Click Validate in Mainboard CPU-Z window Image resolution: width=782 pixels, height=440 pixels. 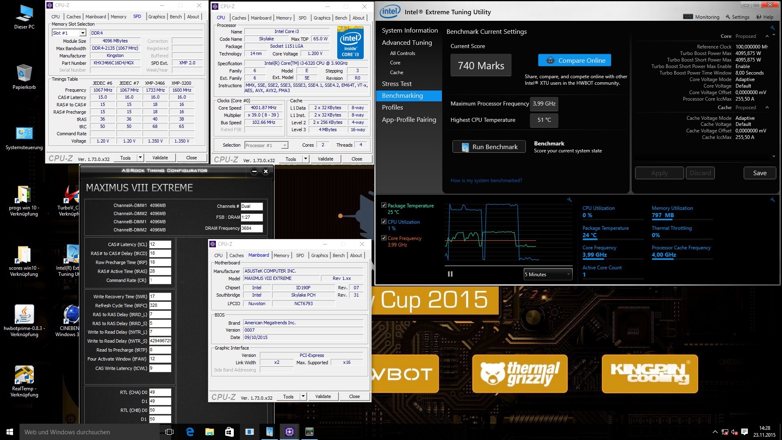[x=323, y=396]
